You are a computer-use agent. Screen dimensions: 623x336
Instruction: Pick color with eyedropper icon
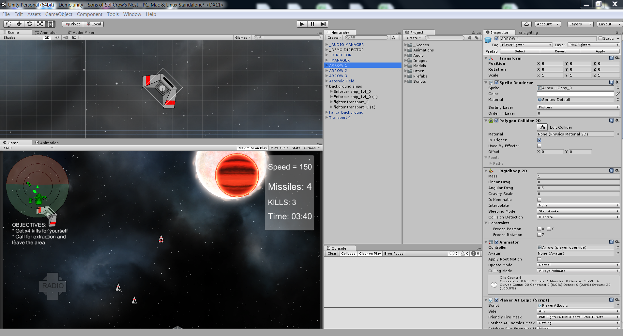617,94
